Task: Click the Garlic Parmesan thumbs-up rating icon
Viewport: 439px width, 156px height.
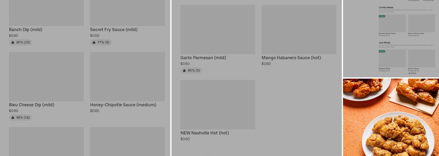Action: pyautogui.click(x=184, y=71)
